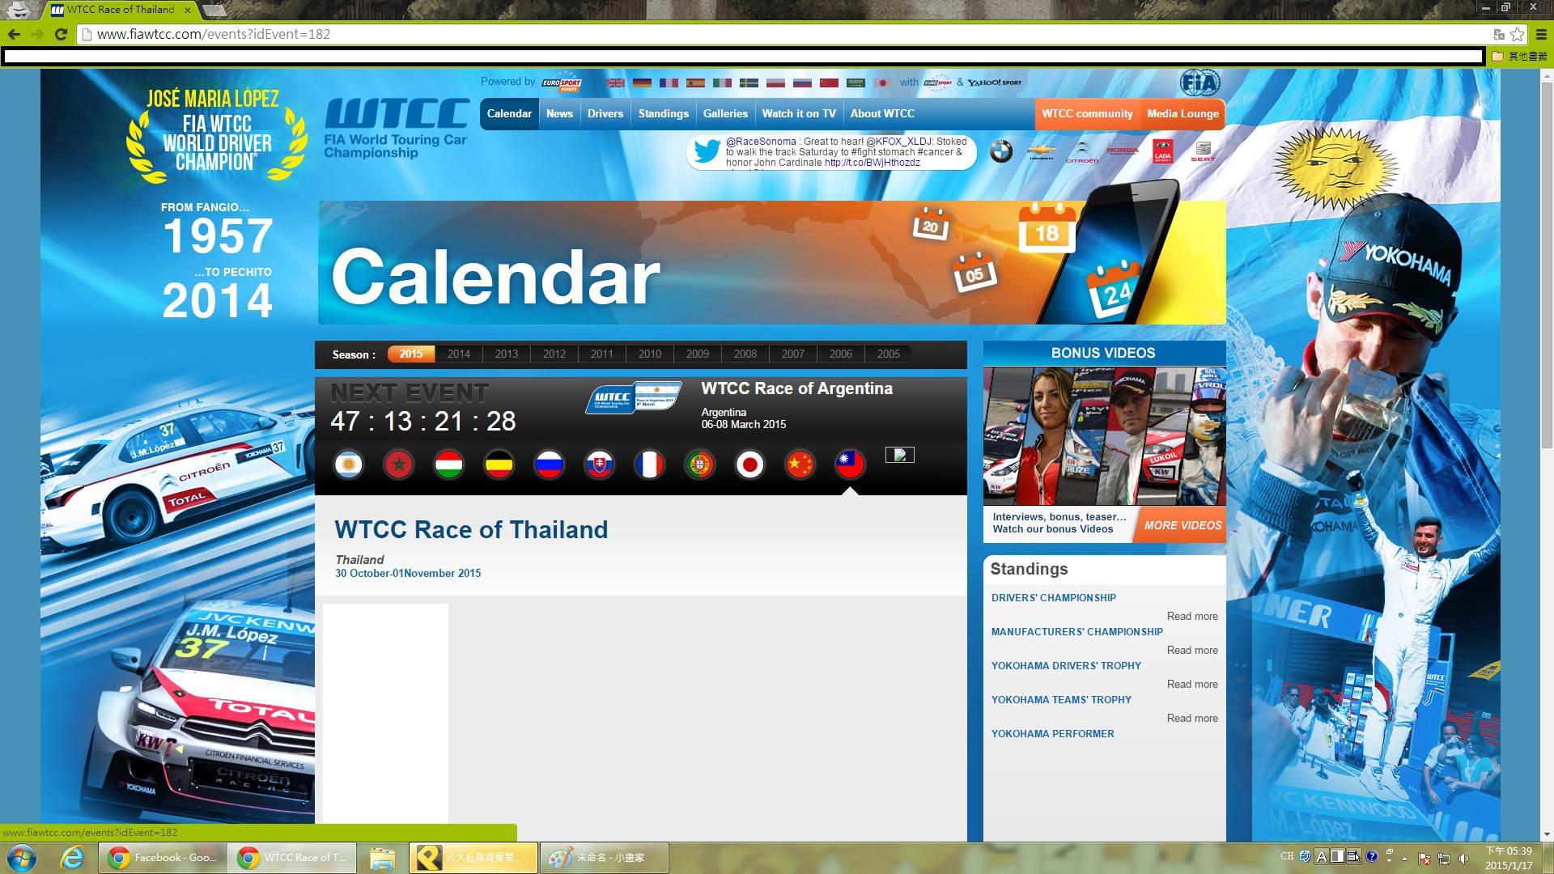
Task: Open the News menu item
Action: 559,114
